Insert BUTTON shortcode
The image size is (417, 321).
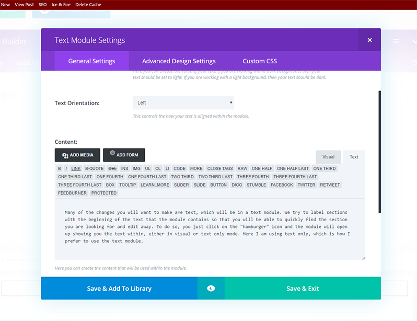pos(218,185)
